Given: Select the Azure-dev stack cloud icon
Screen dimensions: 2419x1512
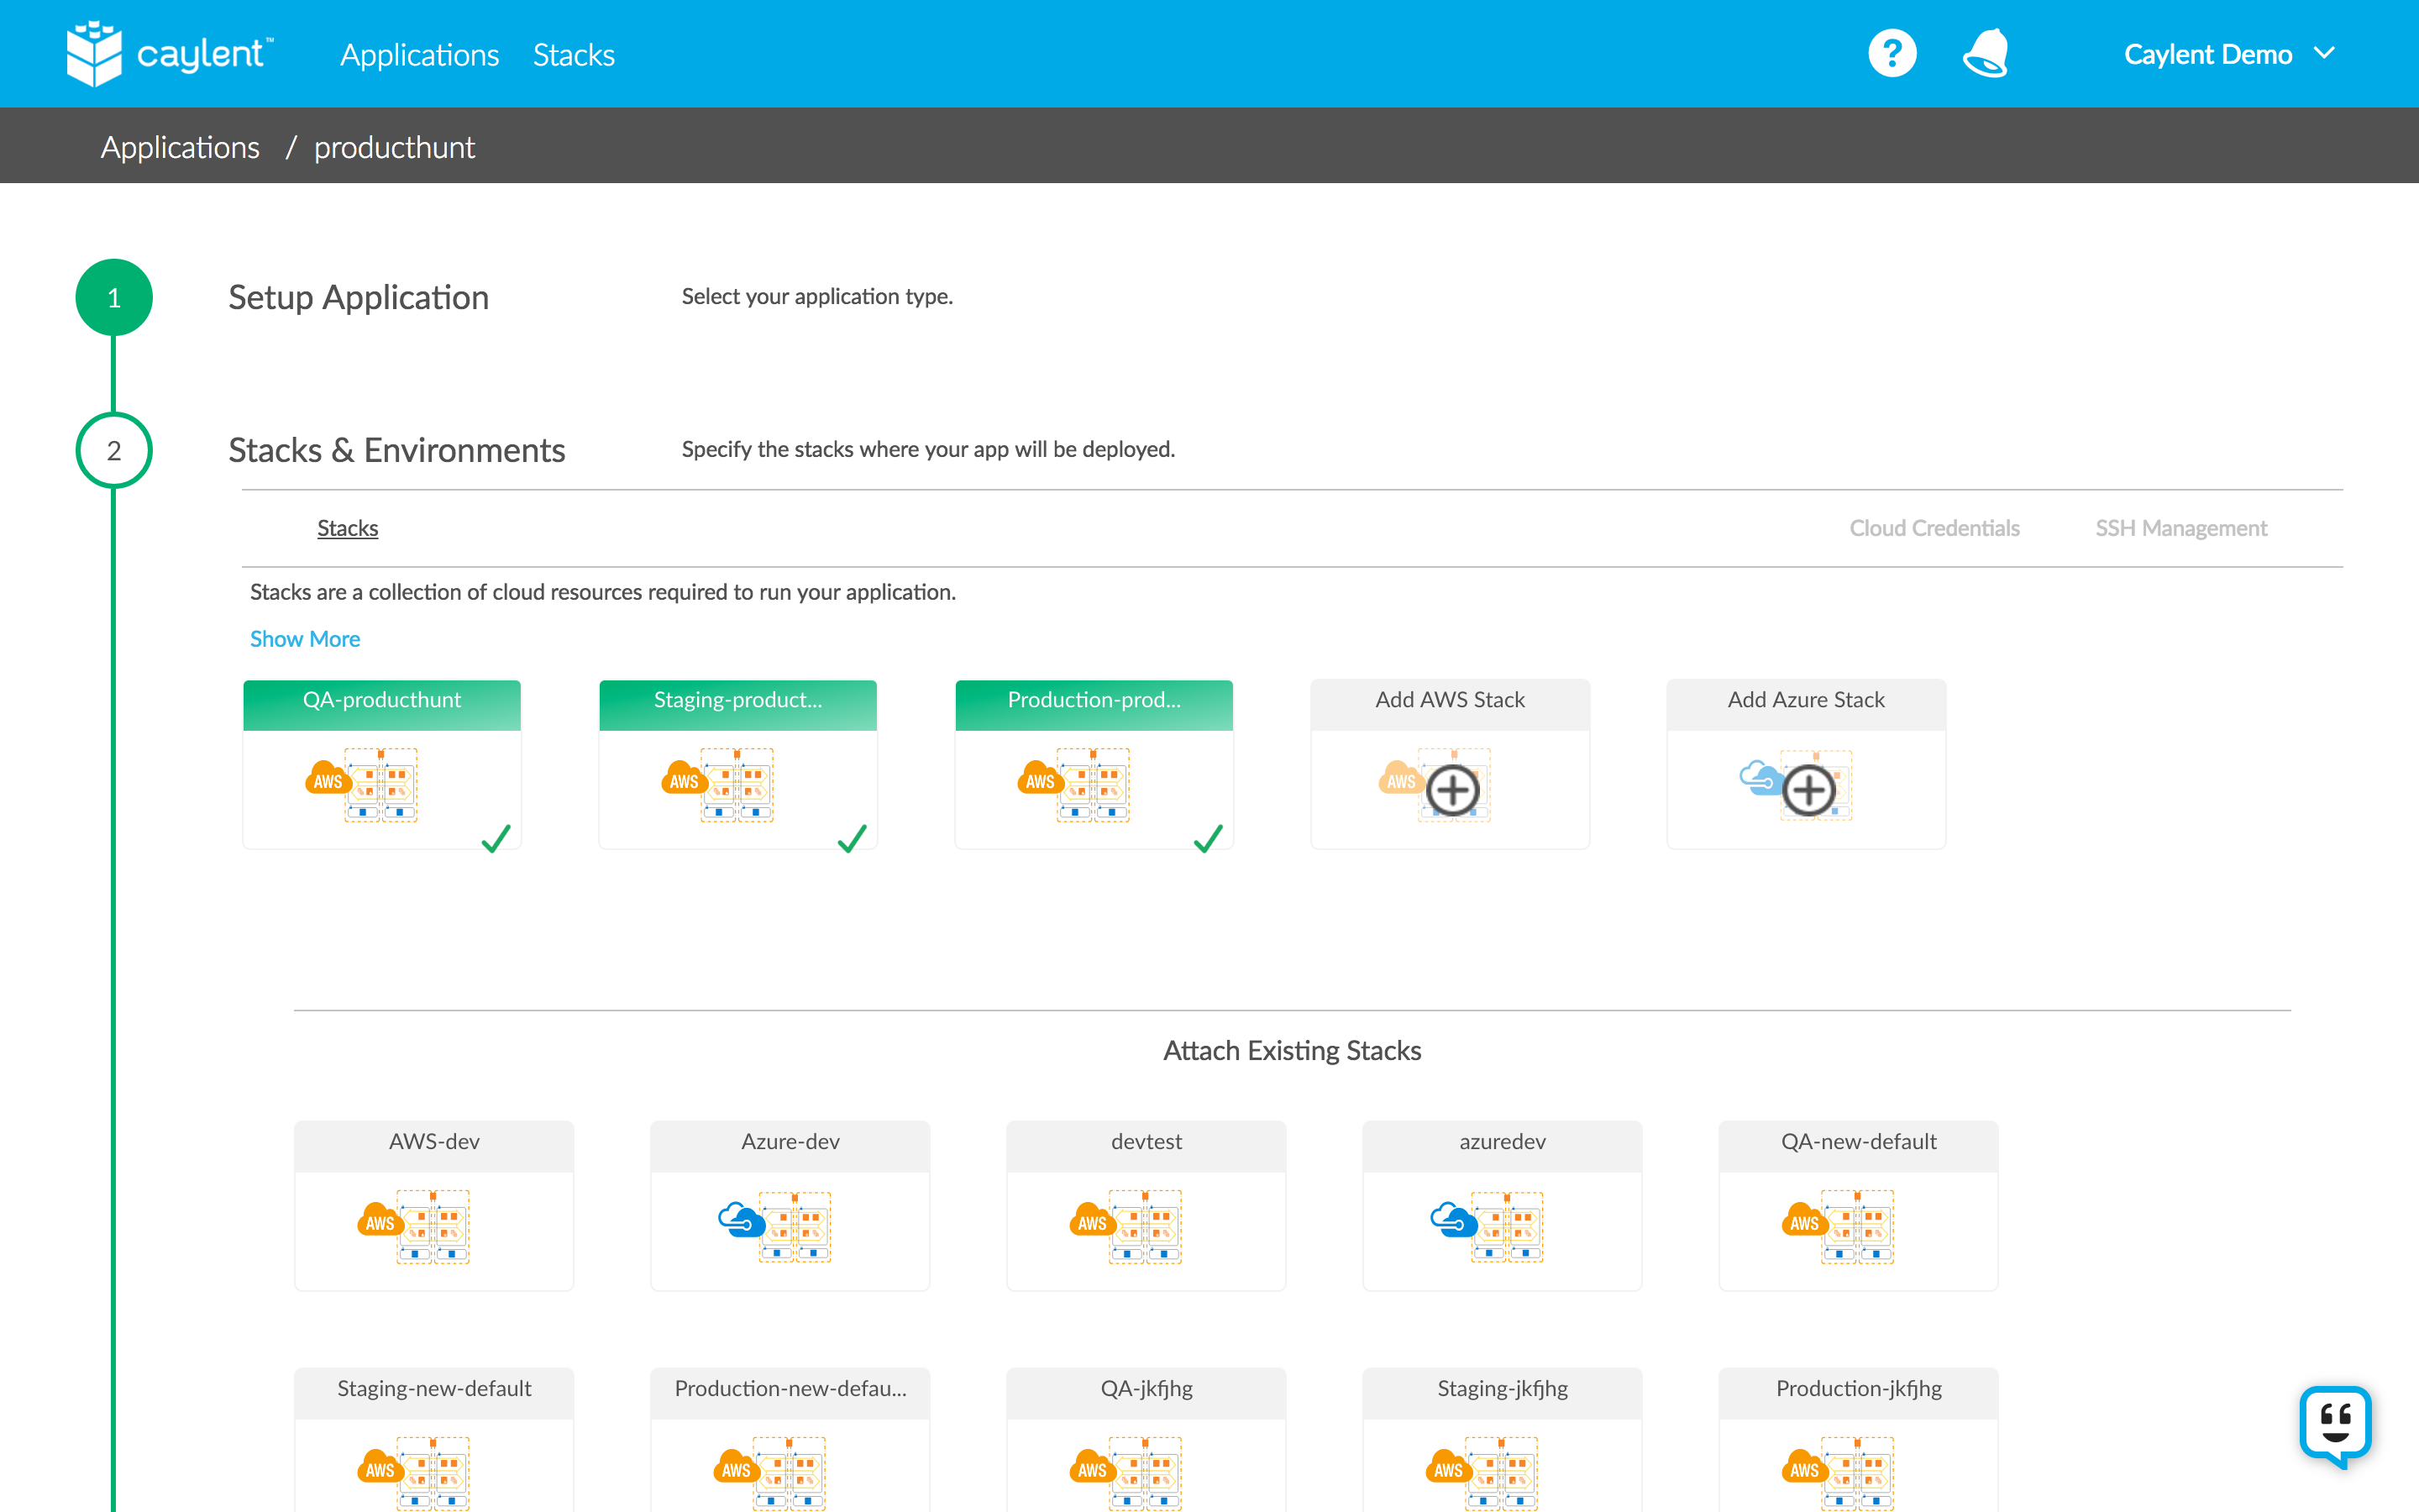Looking at the screenshot, I should tap(742, 1221).
